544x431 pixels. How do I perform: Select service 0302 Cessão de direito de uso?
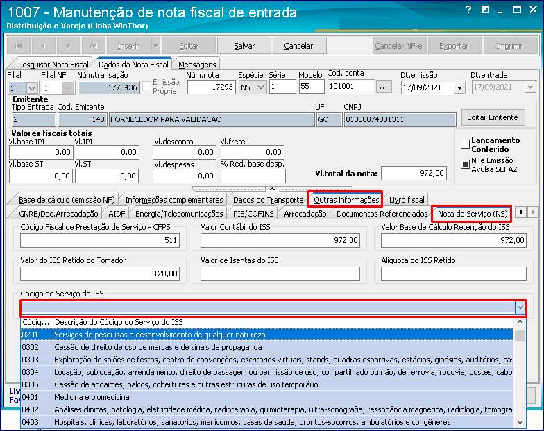(267, 347)
